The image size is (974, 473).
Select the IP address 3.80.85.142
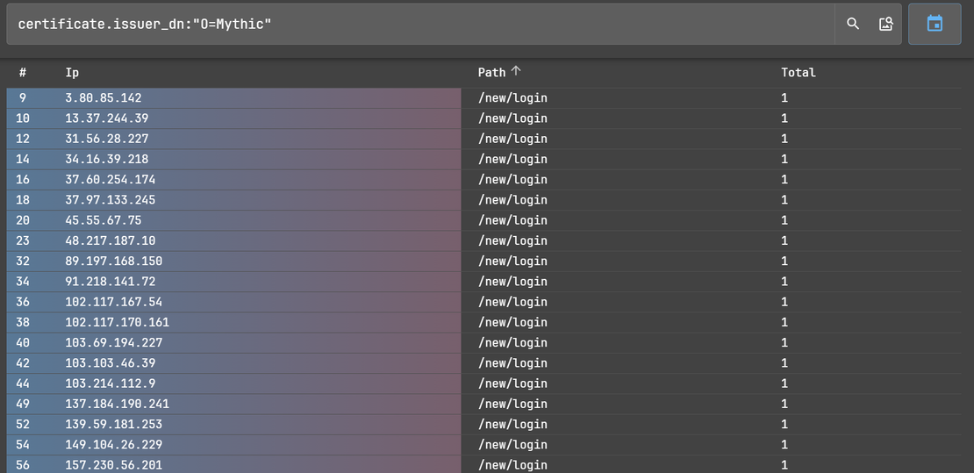point(103,98)
